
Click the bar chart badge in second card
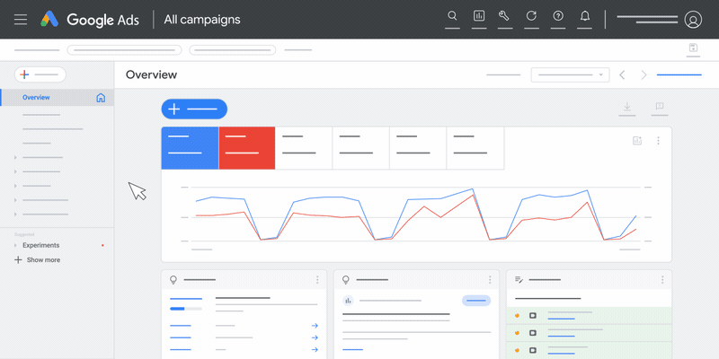click(x=348, y=301)
